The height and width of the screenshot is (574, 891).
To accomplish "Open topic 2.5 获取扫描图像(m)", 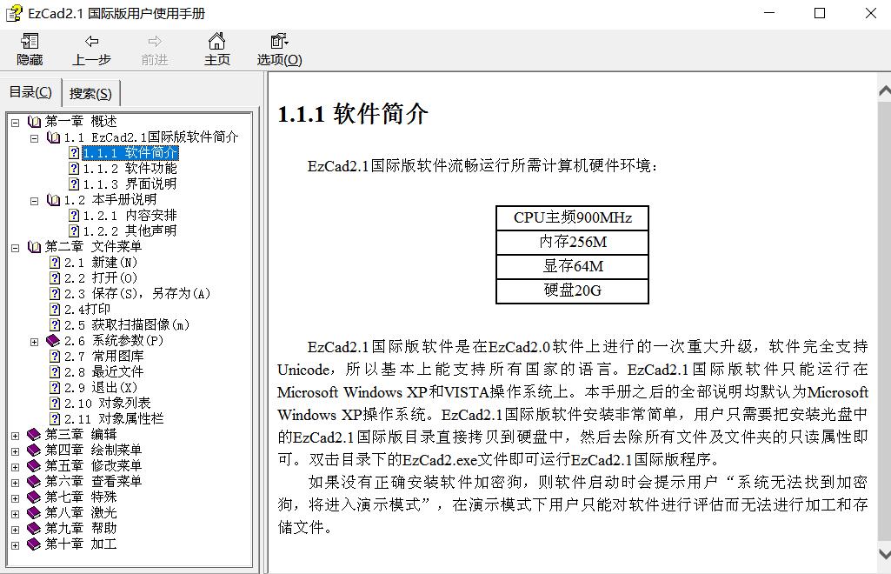I will click(127, 325).
